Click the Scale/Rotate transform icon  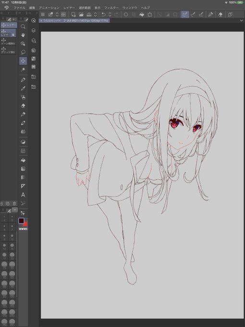click(x=149, y=14)
